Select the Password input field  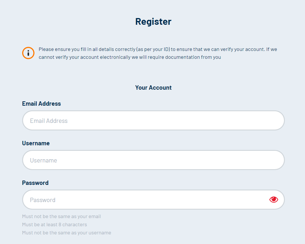click(154, 200)
